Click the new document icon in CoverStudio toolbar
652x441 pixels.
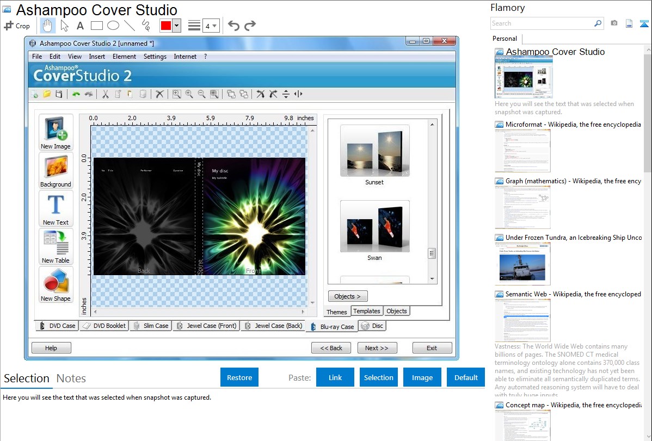point(35,95)
